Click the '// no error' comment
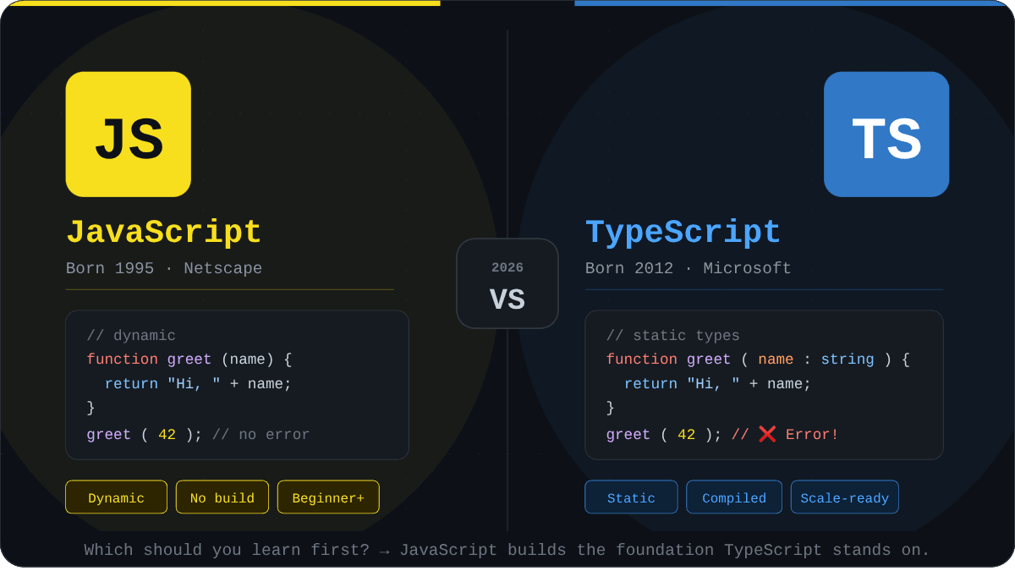The height and width of the screenshot is (582, 1015). (261, 435)
